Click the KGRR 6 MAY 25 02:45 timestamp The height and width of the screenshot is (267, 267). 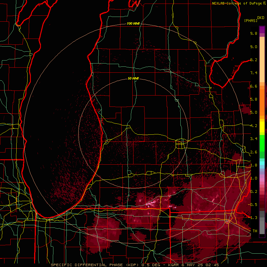tap(193, 265)
